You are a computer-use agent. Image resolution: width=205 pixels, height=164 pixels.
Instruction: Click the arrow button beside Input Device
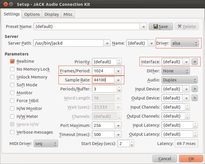tap(194, 89)
